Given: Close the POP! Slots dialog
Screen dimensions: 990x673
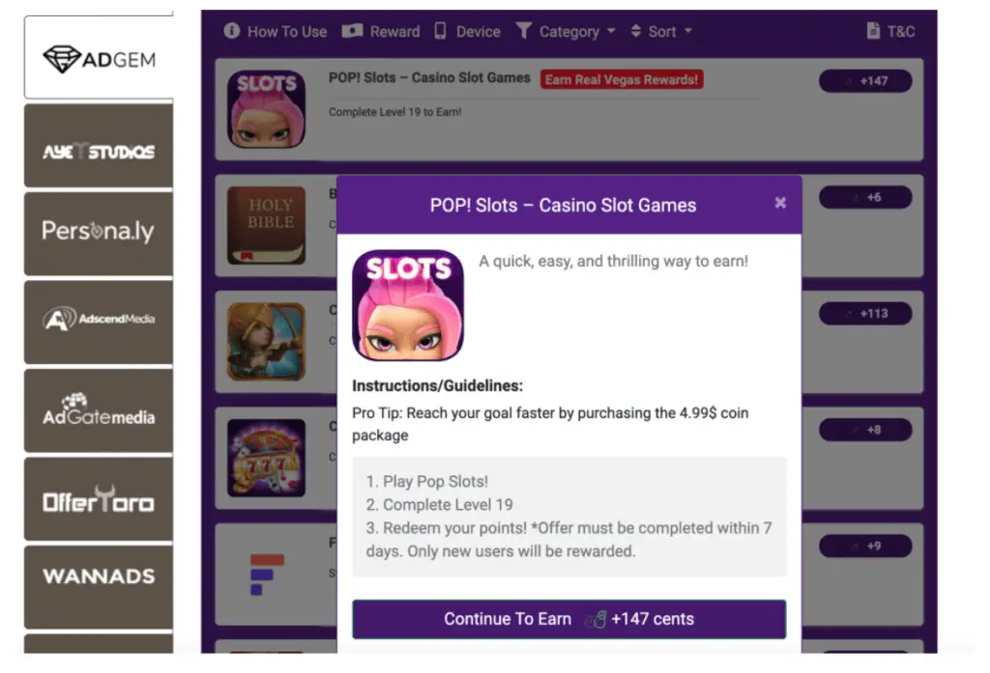Looking at the screenshot, I should [x=780, y=203].
